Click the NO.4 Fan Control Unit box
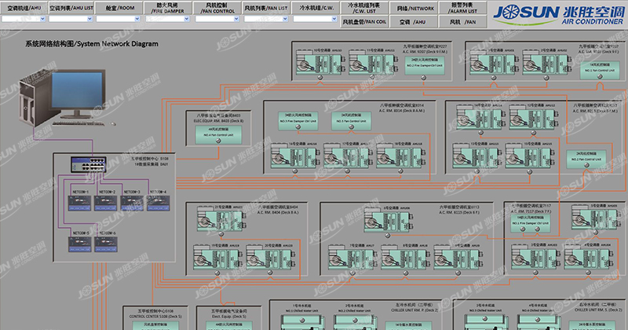 [x=220, y=134]
